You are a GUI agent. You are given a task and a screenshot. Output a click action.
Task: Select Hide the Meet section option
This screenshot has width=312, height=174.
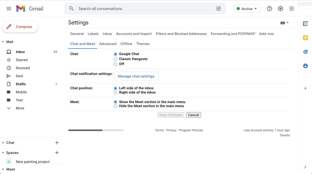pos(115,106)
